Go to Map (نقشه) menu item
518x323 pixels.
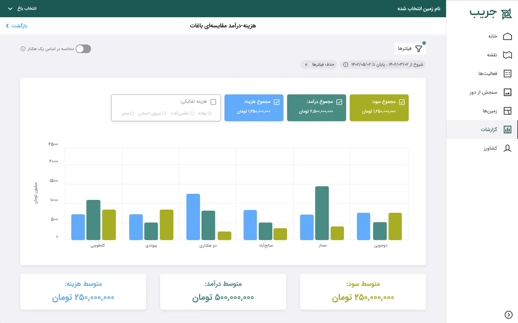(x=482, y=55)
